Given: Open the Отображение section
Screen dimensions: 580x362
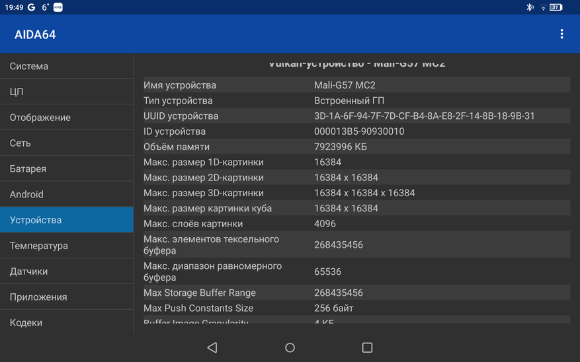Looking at the screenshot, I should pyautogui.click(x=66, y=118).
